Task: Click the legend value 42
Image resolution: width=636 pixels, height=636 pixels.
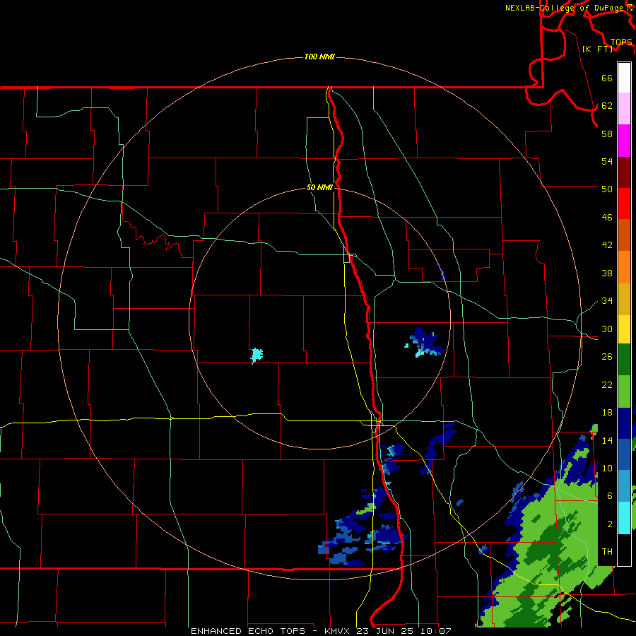Action: [x=607, y=245]
